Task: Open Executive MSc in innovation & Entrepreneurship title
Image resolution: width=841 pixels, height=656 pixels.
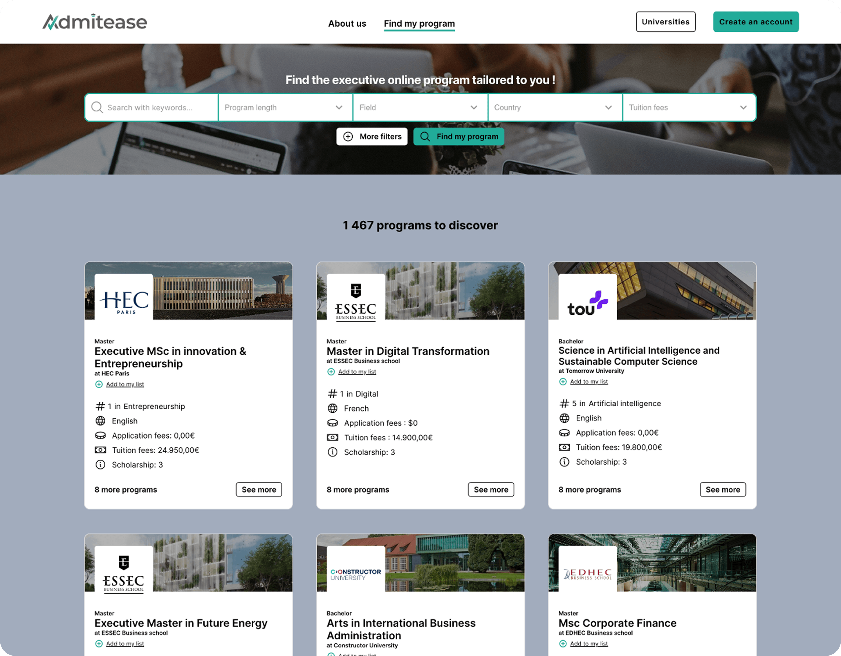Action: click(x=170, y=357)
